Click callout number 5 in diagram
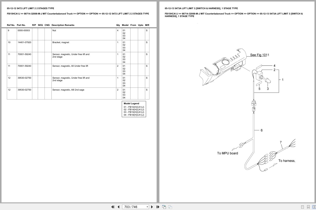 259,89
